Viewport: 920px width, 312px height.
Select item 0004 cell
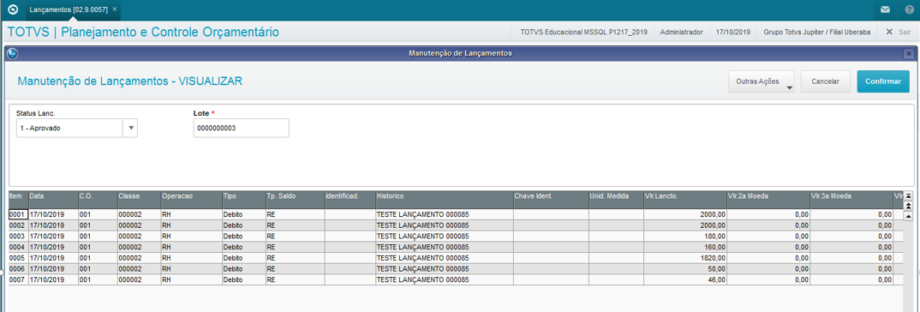click(18, 247)
